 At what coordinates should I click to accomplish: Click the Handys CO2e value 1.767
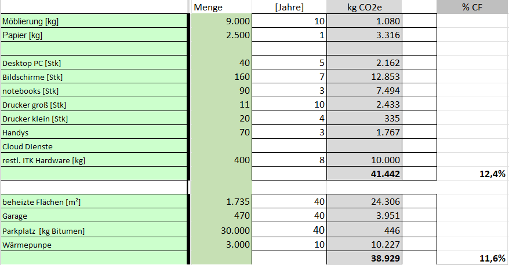pyautogui.click(x=364, y=132)
